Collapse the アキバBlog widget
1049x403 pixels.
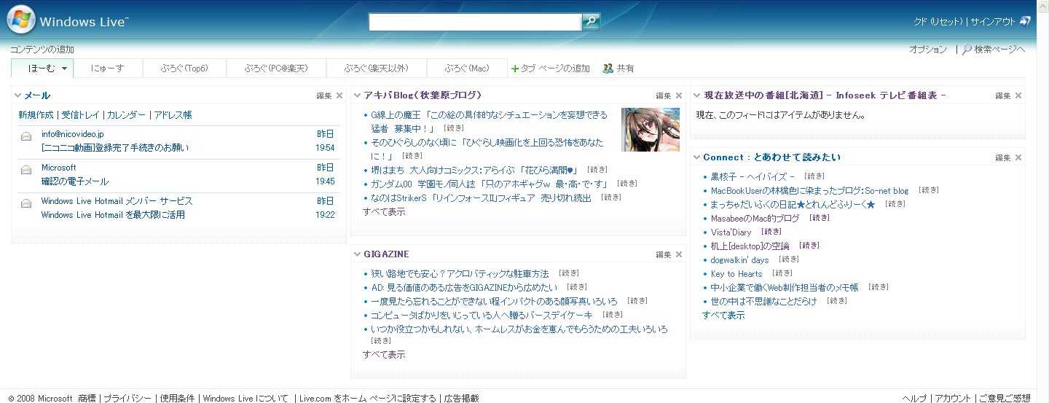(x=357, y=95)
